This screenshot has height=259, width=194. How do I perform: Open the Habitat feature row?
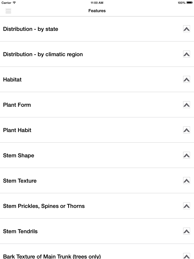(x=97, y=79)
